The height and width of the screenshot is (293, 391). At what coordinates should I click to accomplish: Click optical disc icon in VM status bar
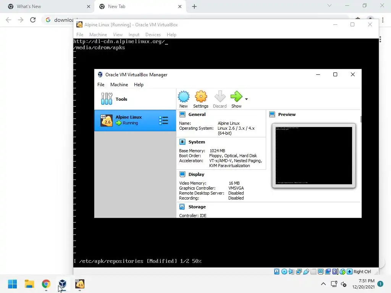tap(284, 272)
